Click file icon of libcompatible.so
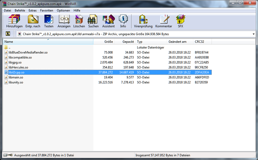Viewport: 258px width, 160px height. (x=6, y=57)
